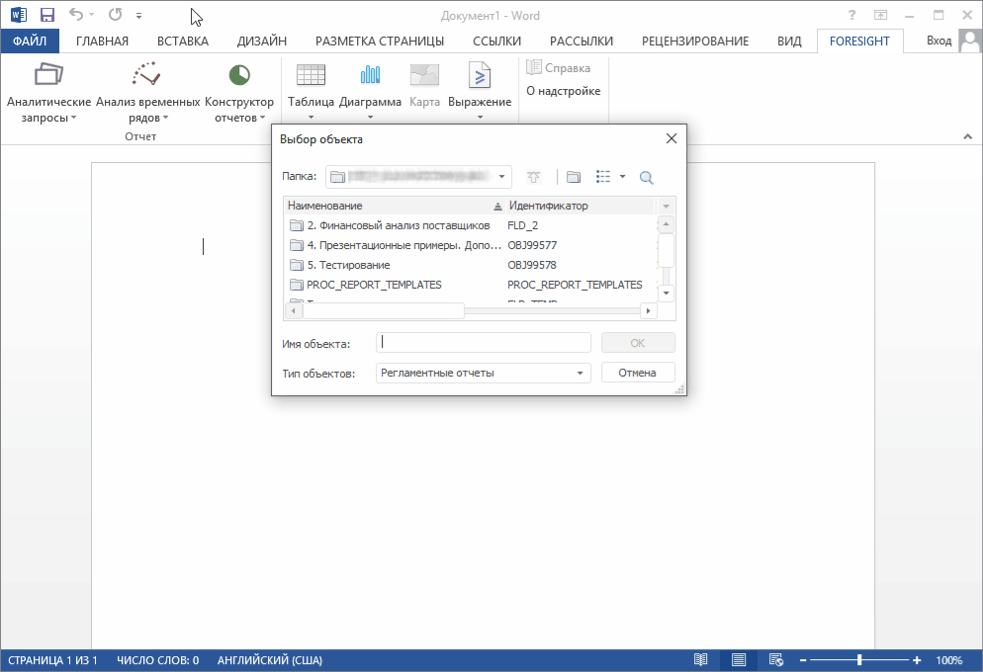Select folder 2. Финансовый анализ поставщиков
983x672 pixels.
pos(390,225)
